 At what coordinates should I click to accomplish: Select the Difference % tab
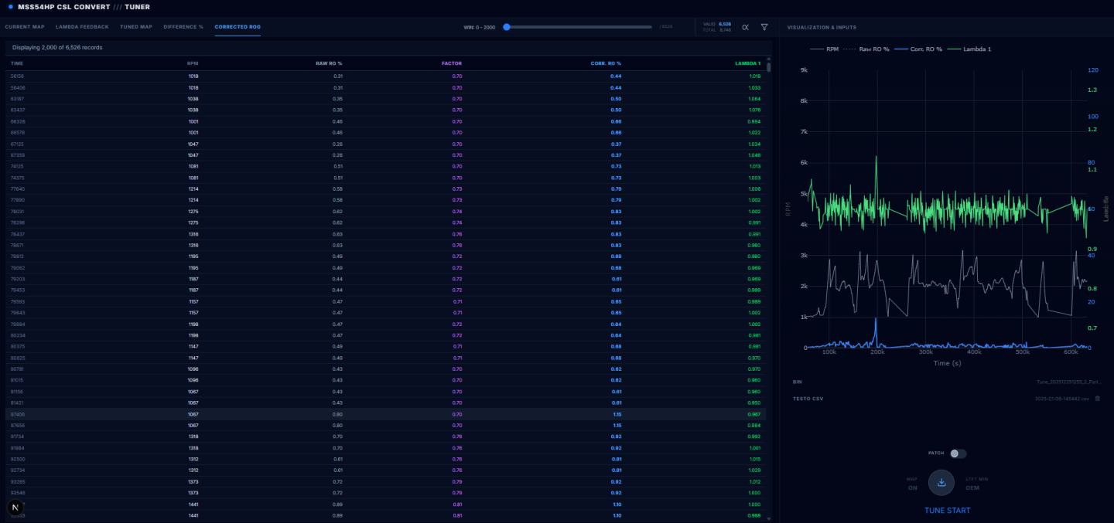(183, 27)
